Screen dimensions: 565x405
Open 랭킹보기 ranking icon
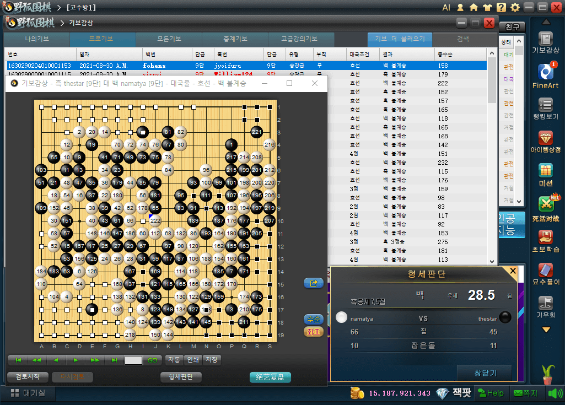(546, 109)
